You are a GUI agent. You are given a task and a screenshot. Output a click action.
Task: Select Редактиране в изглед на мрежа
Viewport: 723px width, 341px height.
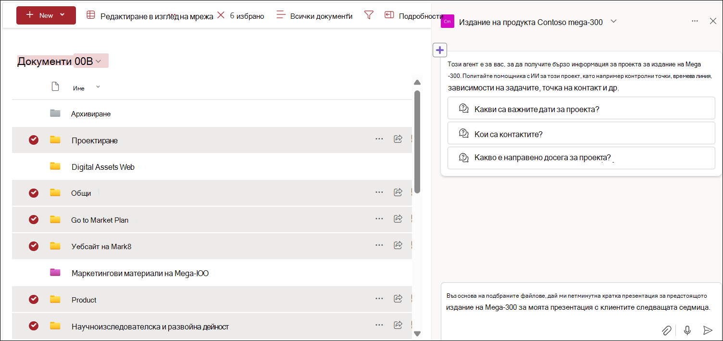(157, 16)
